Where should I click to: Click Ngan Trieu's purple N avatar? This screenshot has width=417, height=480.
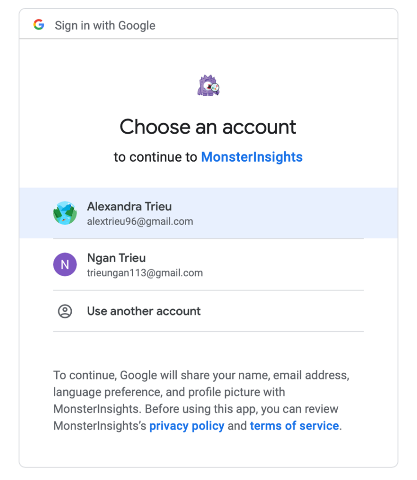[65, 264]
